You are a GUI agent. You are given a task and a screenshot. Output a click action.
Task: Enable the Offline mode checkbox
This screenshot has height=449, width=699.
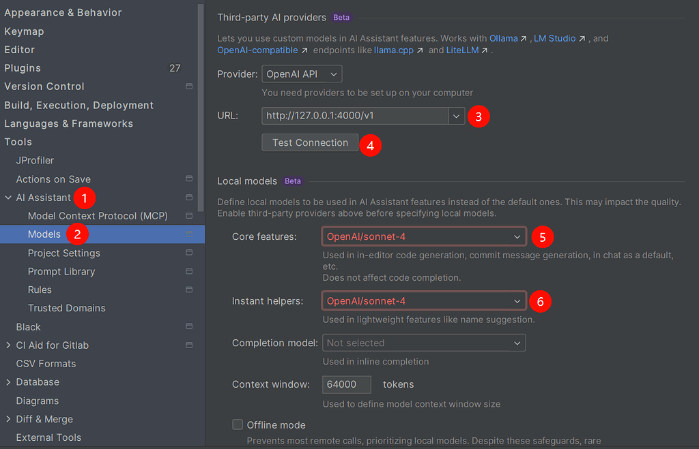238,424
